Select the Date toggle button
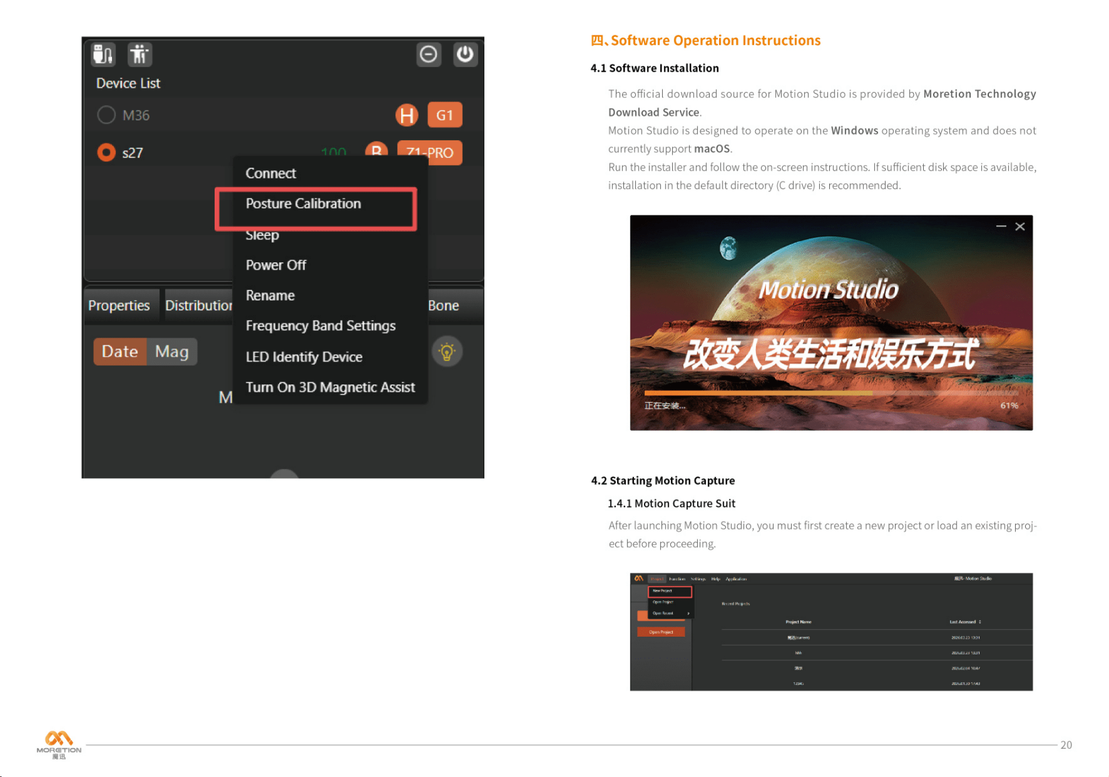The image size is (1109, 777). tap(120, 352)
